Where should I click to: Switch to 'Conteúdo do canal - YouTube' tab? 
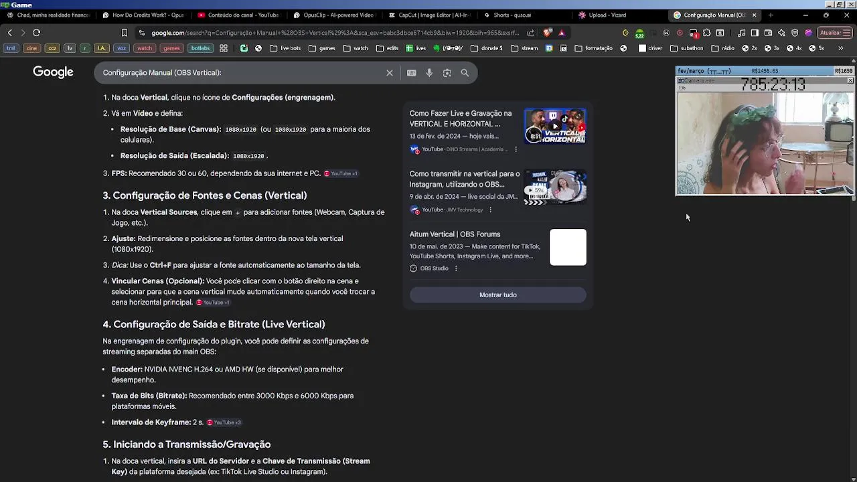pos(239,15)
